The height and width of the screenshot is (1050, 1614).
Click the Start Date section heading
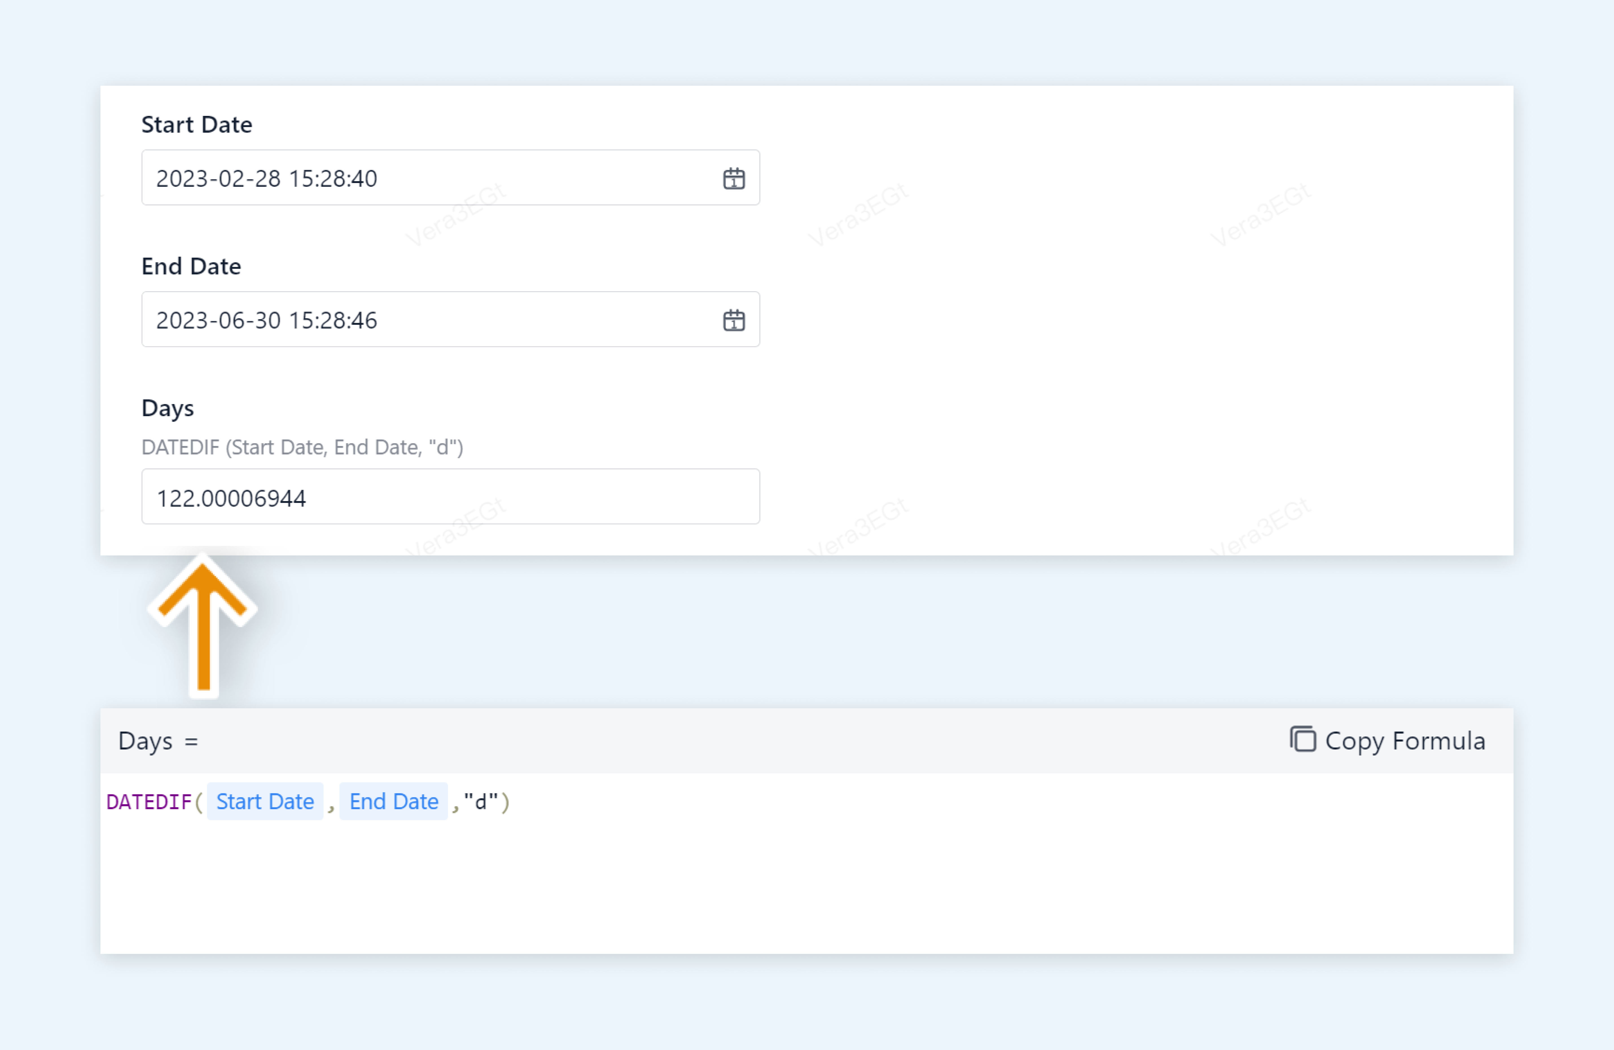[x=197, y=124]
